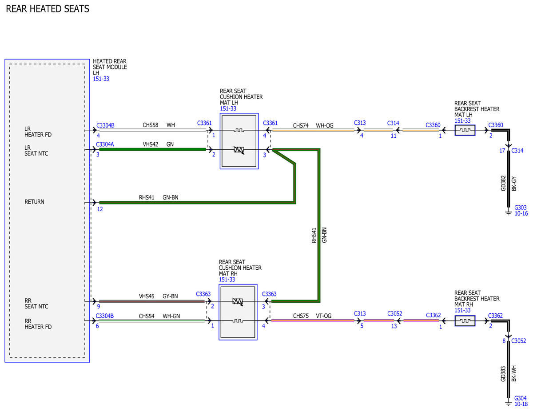
Task: Select the C314 connector label above pin 11
Action: tap(393, 123)
